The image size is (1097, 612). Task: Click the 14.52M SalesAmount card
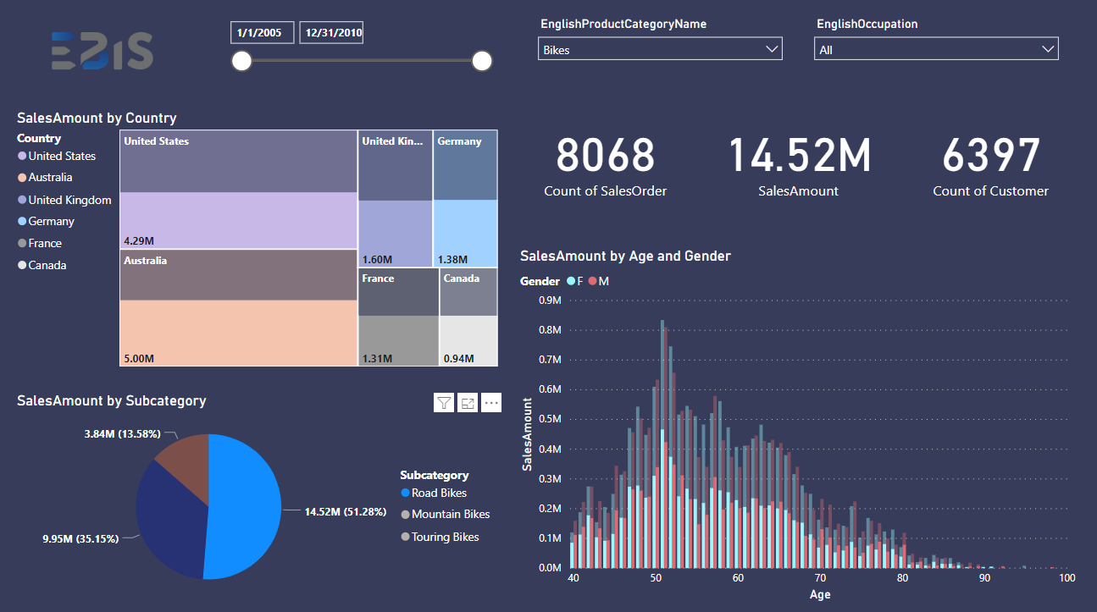(x=798, y=168)
